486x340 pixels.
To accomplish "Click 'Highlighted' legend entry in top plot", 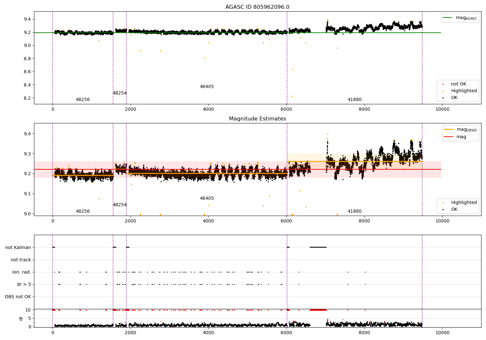I will [464, 91].
